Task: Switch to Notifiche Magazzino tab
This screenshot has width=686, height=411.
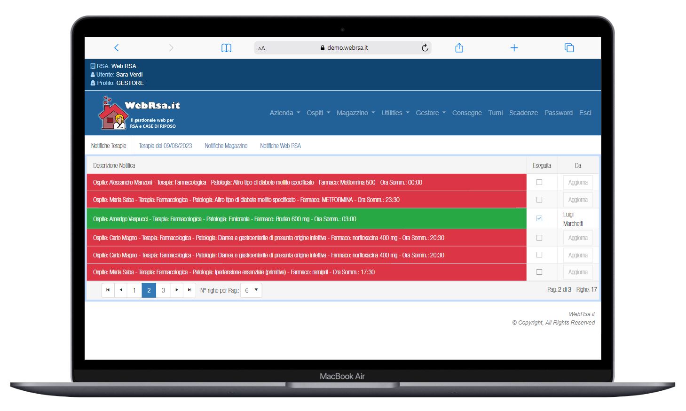Action: click(226, 146)
